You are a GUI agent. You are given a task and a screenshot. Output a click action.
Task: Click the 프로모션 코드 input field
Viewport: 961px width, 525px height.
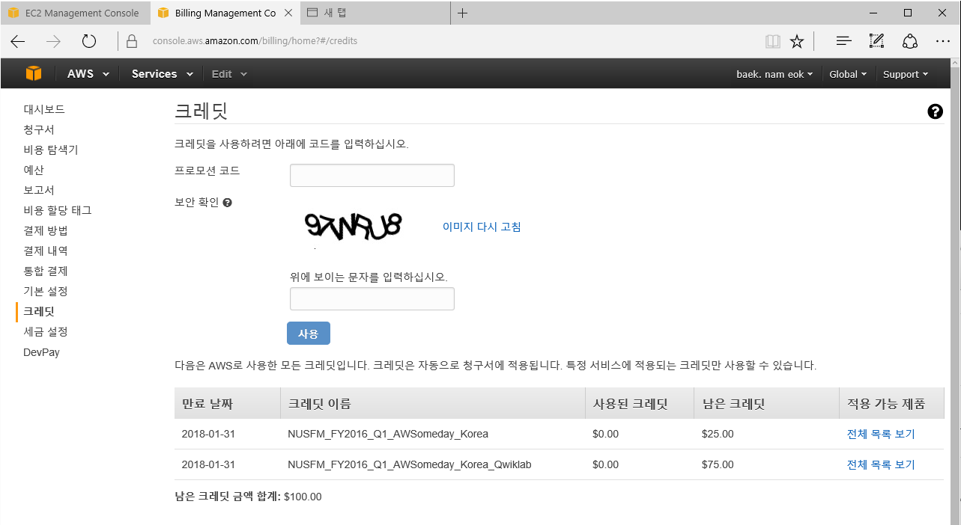coord(372,175)
